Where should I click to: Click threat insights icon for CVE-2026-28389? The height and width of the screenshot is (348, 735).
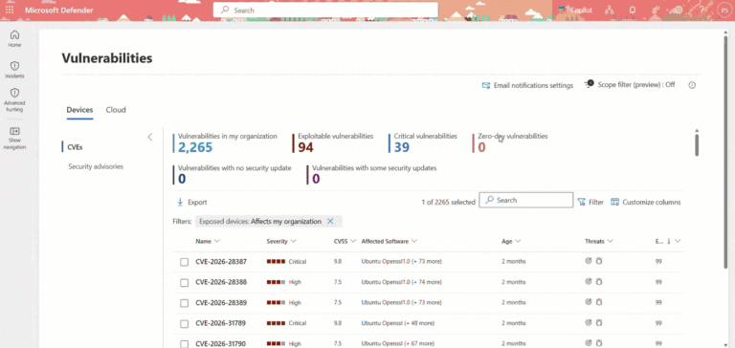click(589, 302)
